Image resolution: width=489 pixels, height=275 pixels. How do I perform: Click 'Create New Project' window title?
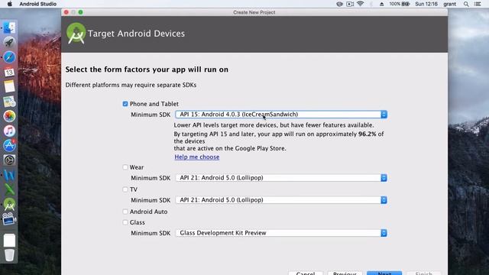[x=254, y=12]
